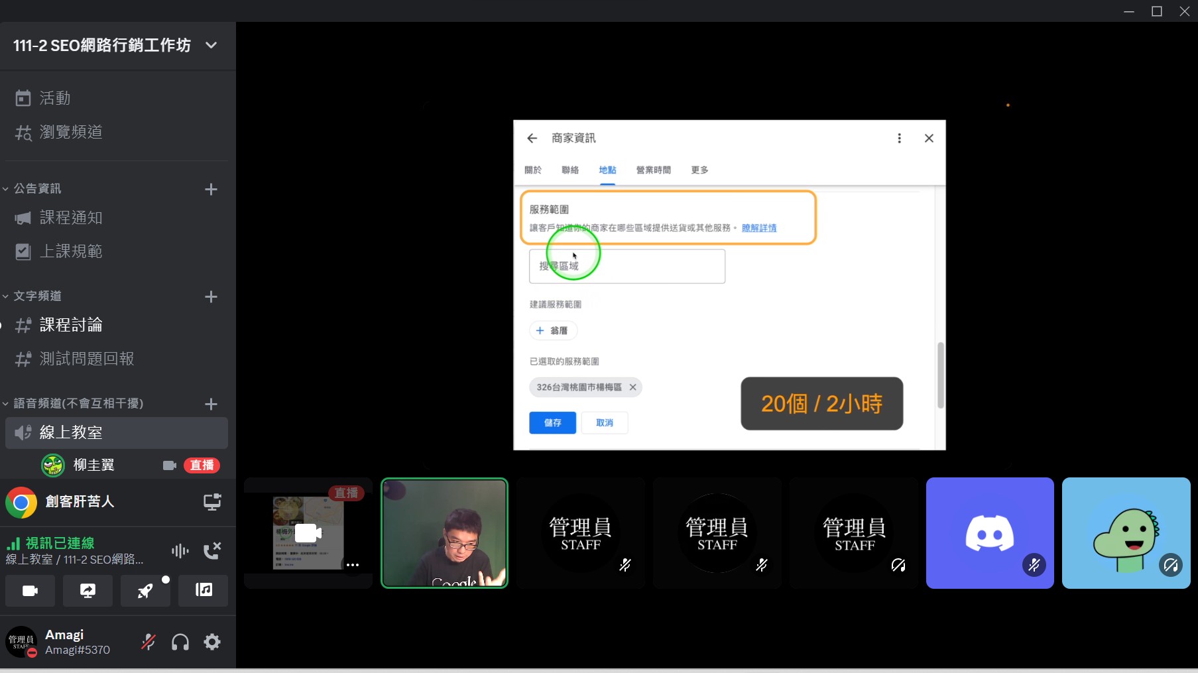Click user 柳圭翼 in voice channel

click(94, 465)
